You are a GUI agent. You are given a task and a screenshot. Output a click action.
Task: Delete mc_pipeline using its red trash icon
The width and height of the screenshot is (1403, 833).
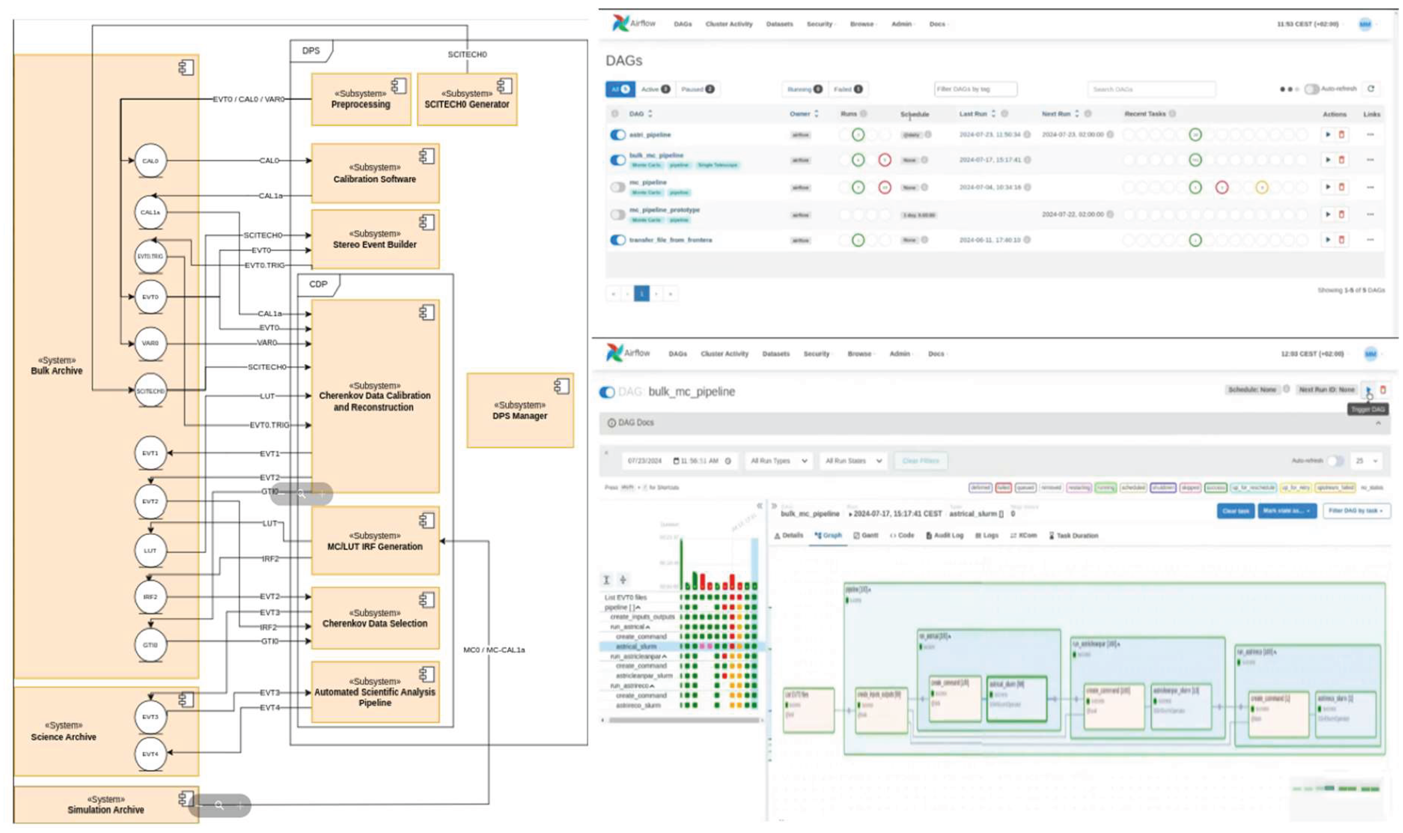point(1341,187)
